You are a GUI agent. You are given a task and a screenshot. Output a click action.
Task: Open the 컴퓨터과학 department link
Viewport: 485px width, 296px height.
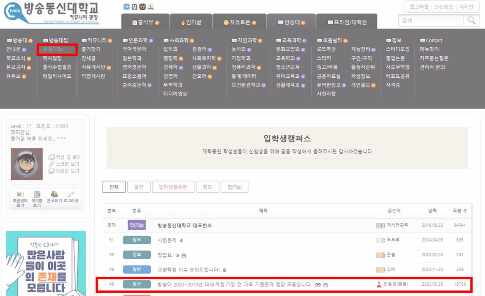pyautogui.click(x=243, y=67)
